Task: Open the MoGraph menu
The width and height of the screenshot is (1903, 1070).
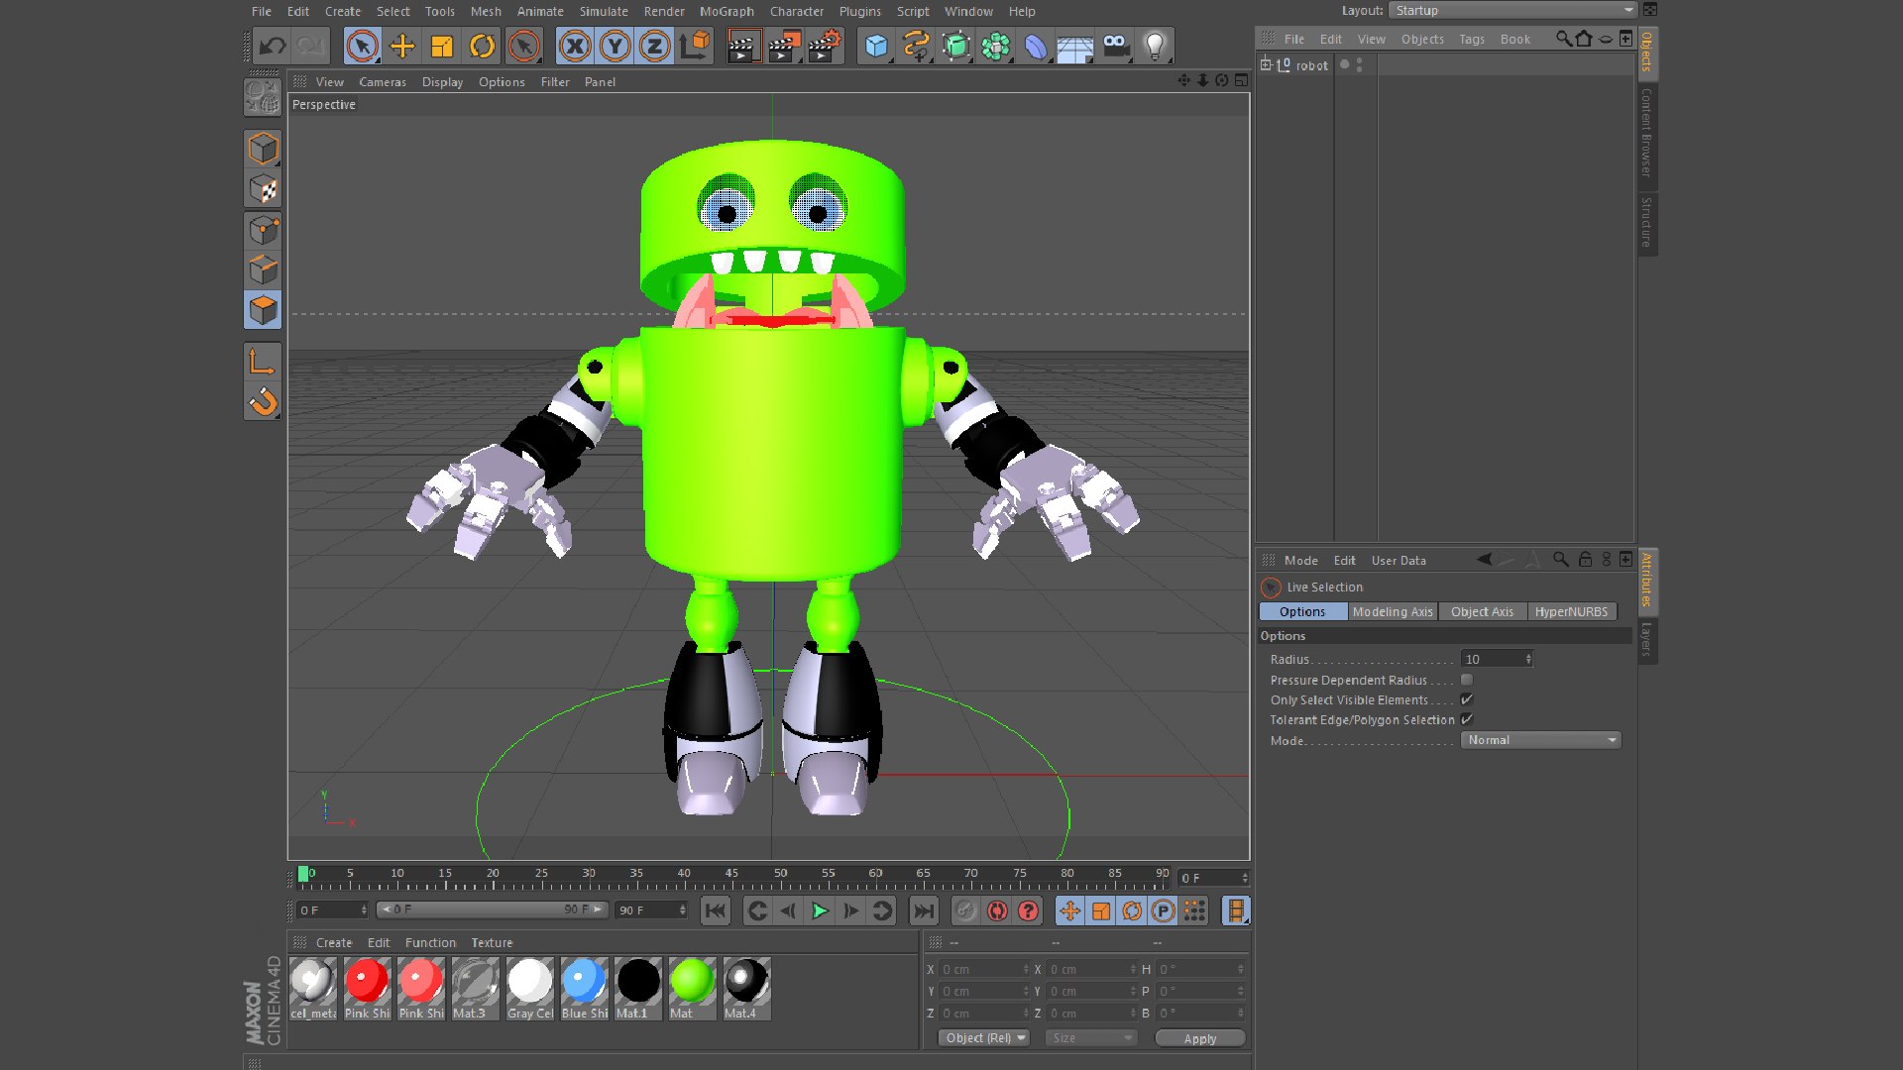Action: click(727, 11)
